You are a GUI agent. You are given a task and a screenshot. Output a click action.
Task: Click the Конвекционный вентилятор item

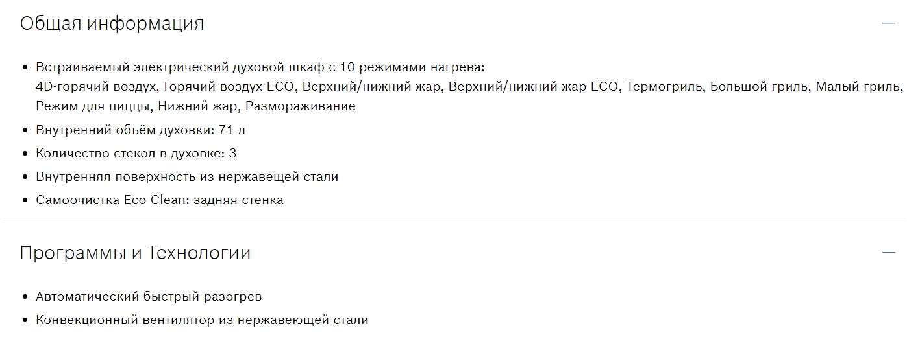(202, 320)
